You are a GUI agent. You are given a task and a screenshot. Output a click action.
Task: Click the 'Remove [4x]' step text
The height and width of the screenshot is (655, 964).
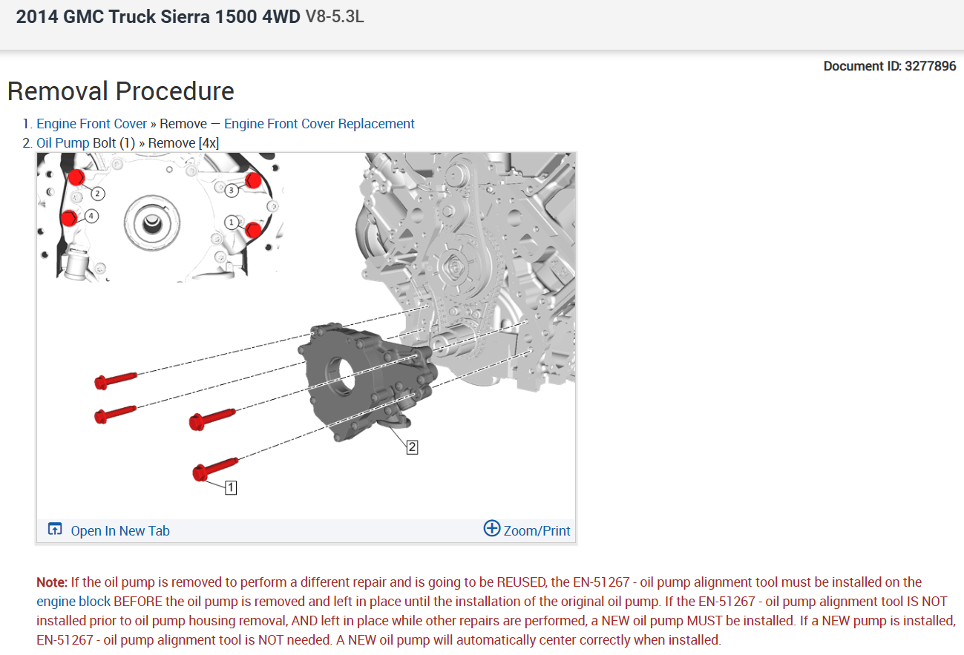[x=184, y=142]
